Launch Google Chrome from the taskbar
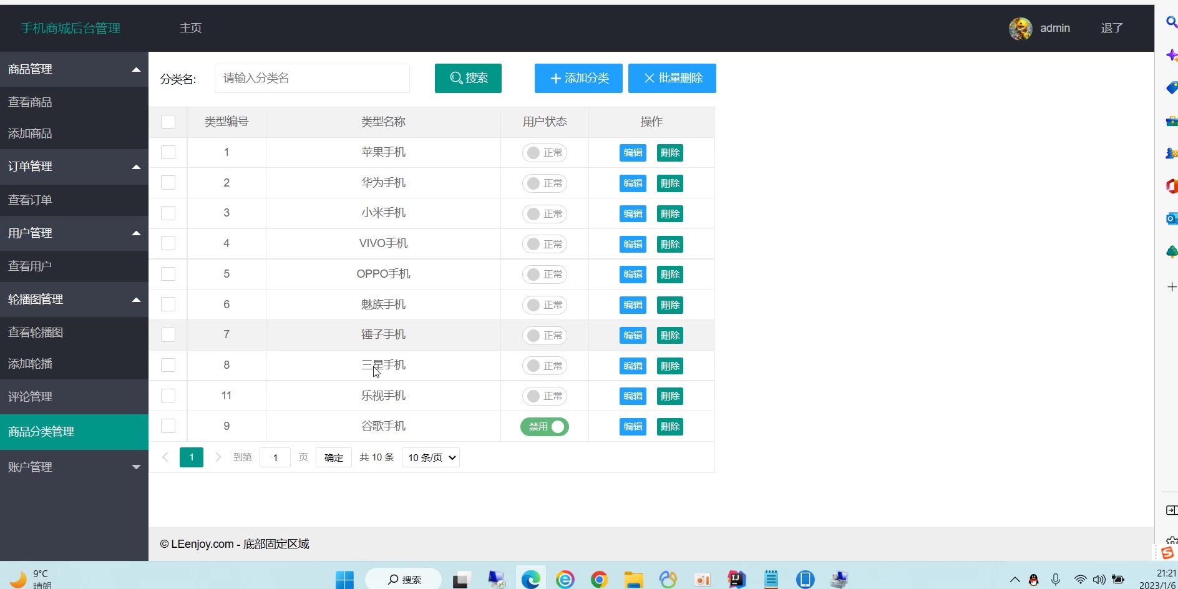 click(x=599, y=580)
